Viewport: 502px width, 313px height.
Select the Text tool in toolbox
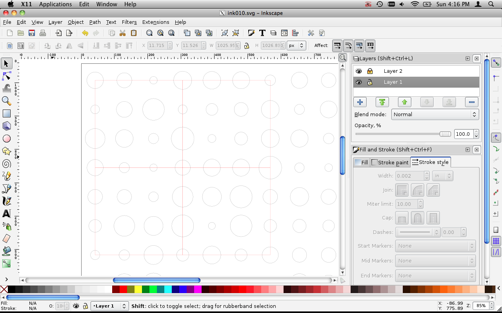click(x=6, y=213)
